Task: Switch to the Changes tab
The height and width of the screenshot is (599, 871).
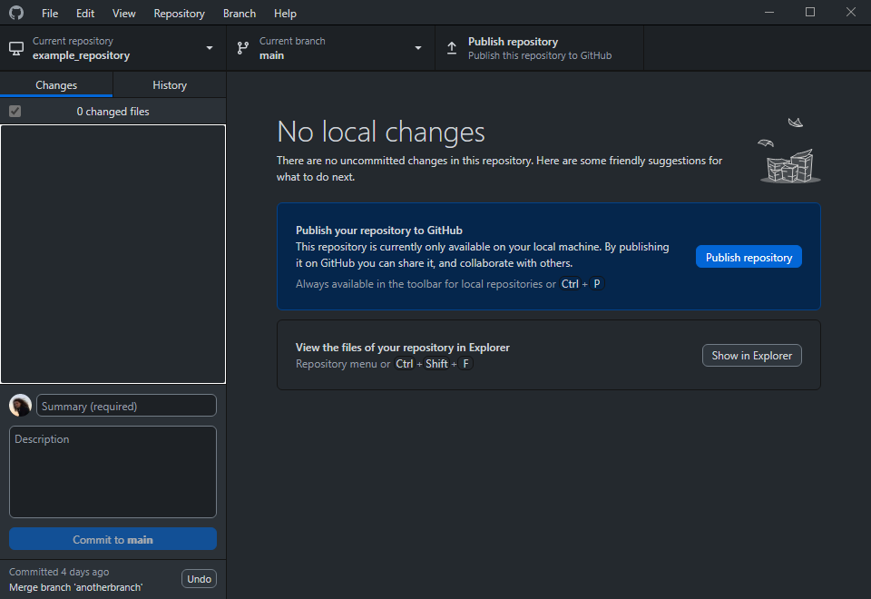Action: coord(56,85)
